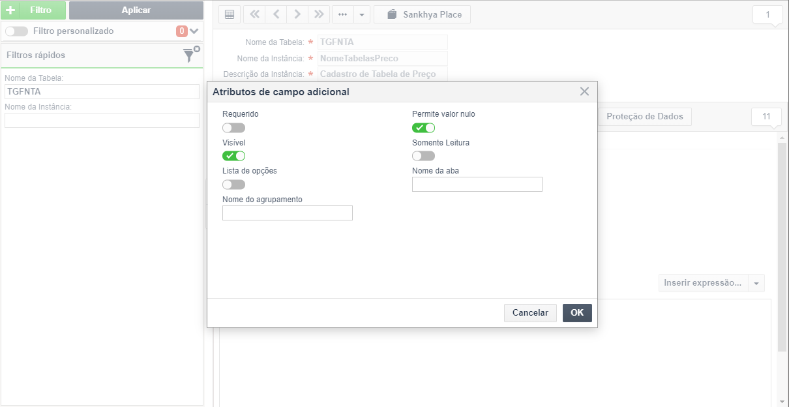
Task: Click the Inserir expressão button
Action: click(x=703, y=283)
